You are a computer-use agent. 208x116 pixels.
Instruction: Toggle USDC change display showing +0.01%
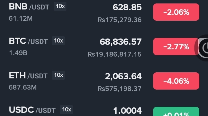tap(176, 111)
